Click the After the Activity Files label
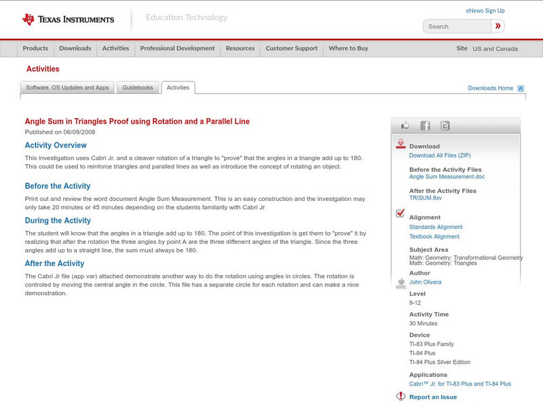 (x=443, y=191)
